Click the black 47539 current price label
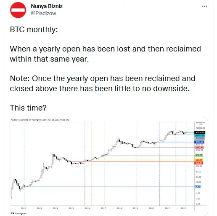 (200, 132)
